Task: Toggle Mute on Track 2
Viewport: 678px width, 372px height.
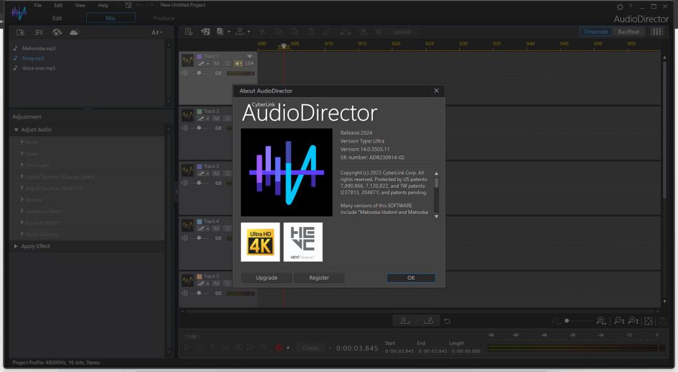Action: point(216,118)
